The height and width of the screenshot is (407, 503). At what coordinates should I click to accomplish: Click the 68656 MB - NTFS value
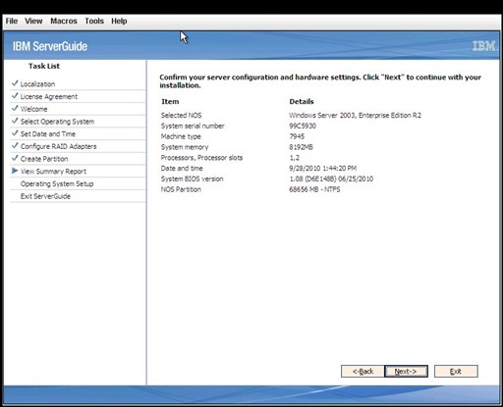314,189
